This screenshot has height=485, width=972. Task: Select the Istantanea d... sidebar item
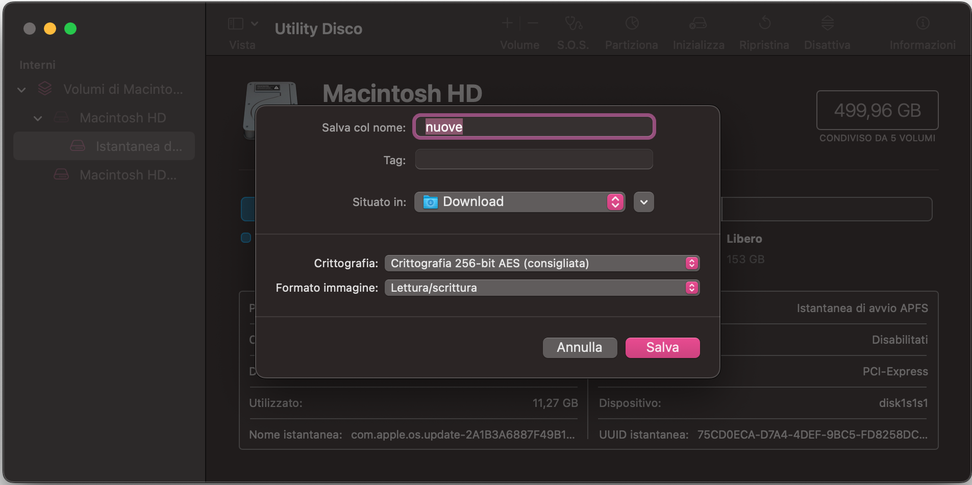tap(104, 146)
